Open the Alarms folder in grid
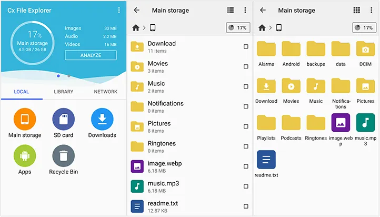Viewport: 380px width, 217px height. [266, 49]
